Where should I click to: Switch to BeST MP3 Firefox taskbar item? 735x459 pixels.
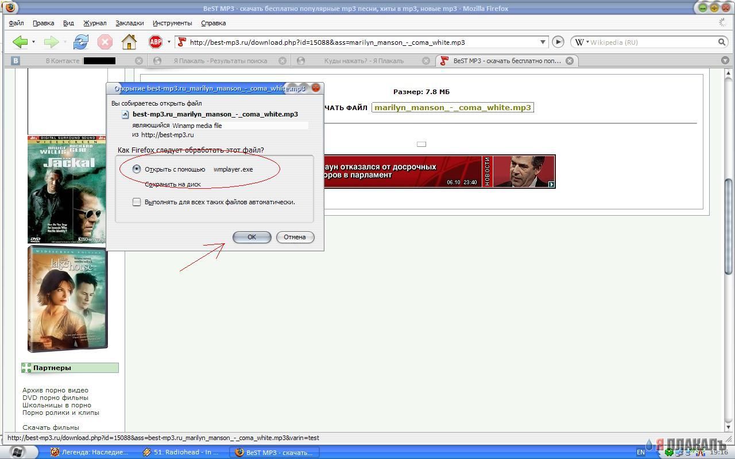(274, 452)
